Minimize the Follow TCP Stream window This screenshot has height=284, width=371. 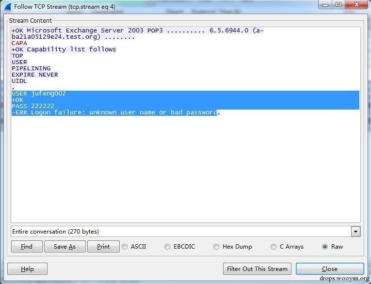(326, 5)
